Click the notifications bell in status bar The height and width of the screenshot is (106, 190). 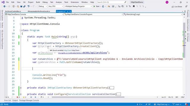point(186,104)
